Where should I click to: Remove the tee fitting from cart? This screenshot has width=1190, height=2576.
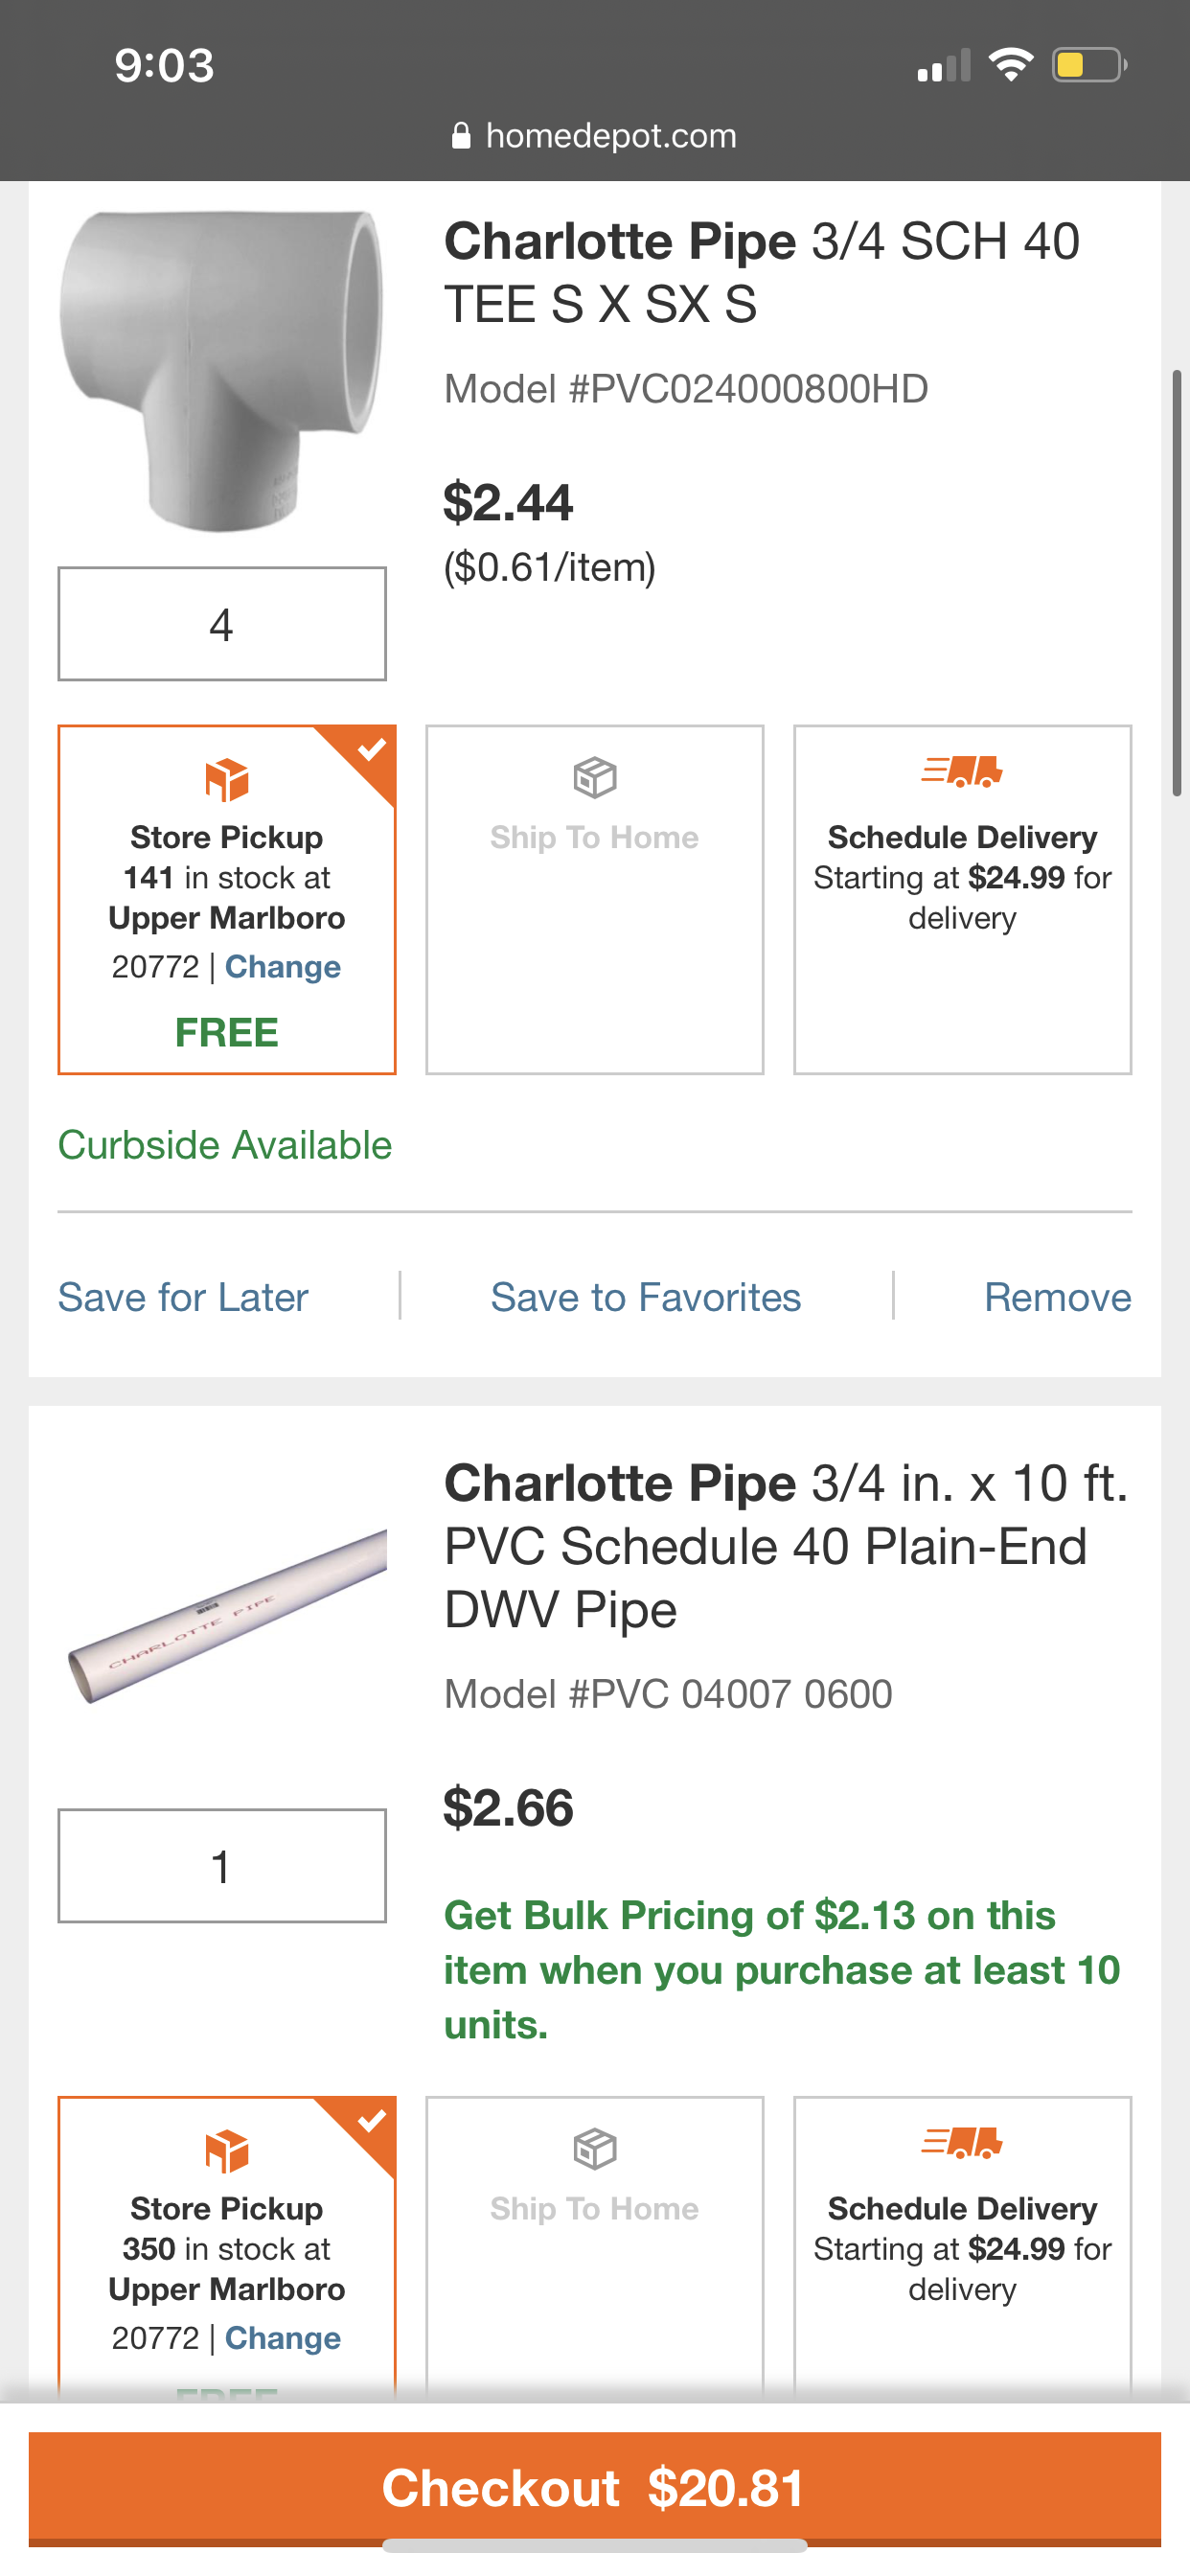[x=1057, y=1297]
